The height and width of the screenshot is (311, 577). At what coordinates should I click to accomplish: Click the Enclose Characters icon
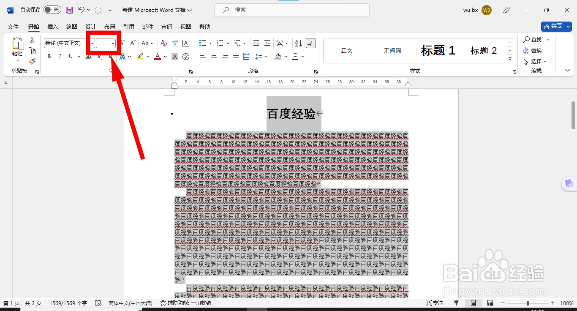pos(186,57)
